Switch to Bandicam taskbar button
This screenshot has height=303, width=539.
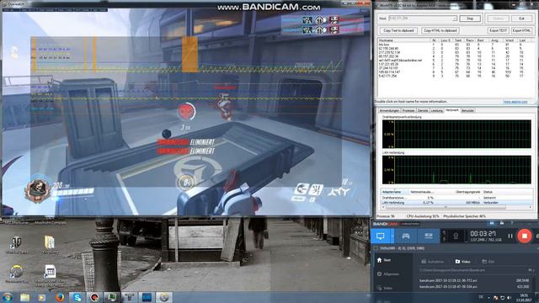click(x=94, y=297)
